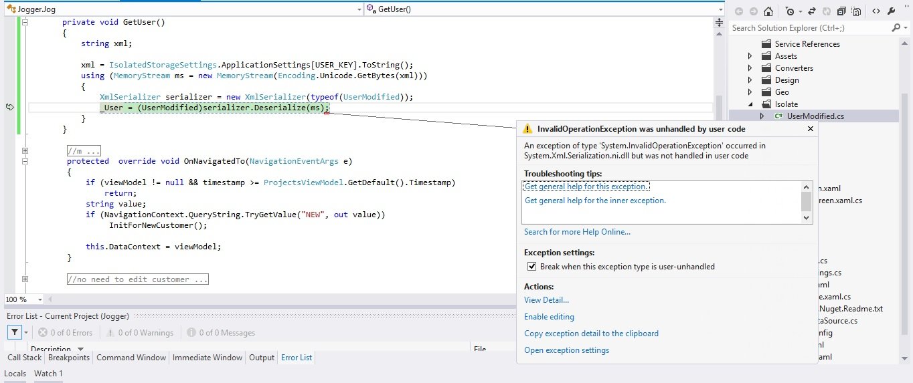Open View Code with the angle-brackets icon
The image size is (913, 383).
click(876, 11)
